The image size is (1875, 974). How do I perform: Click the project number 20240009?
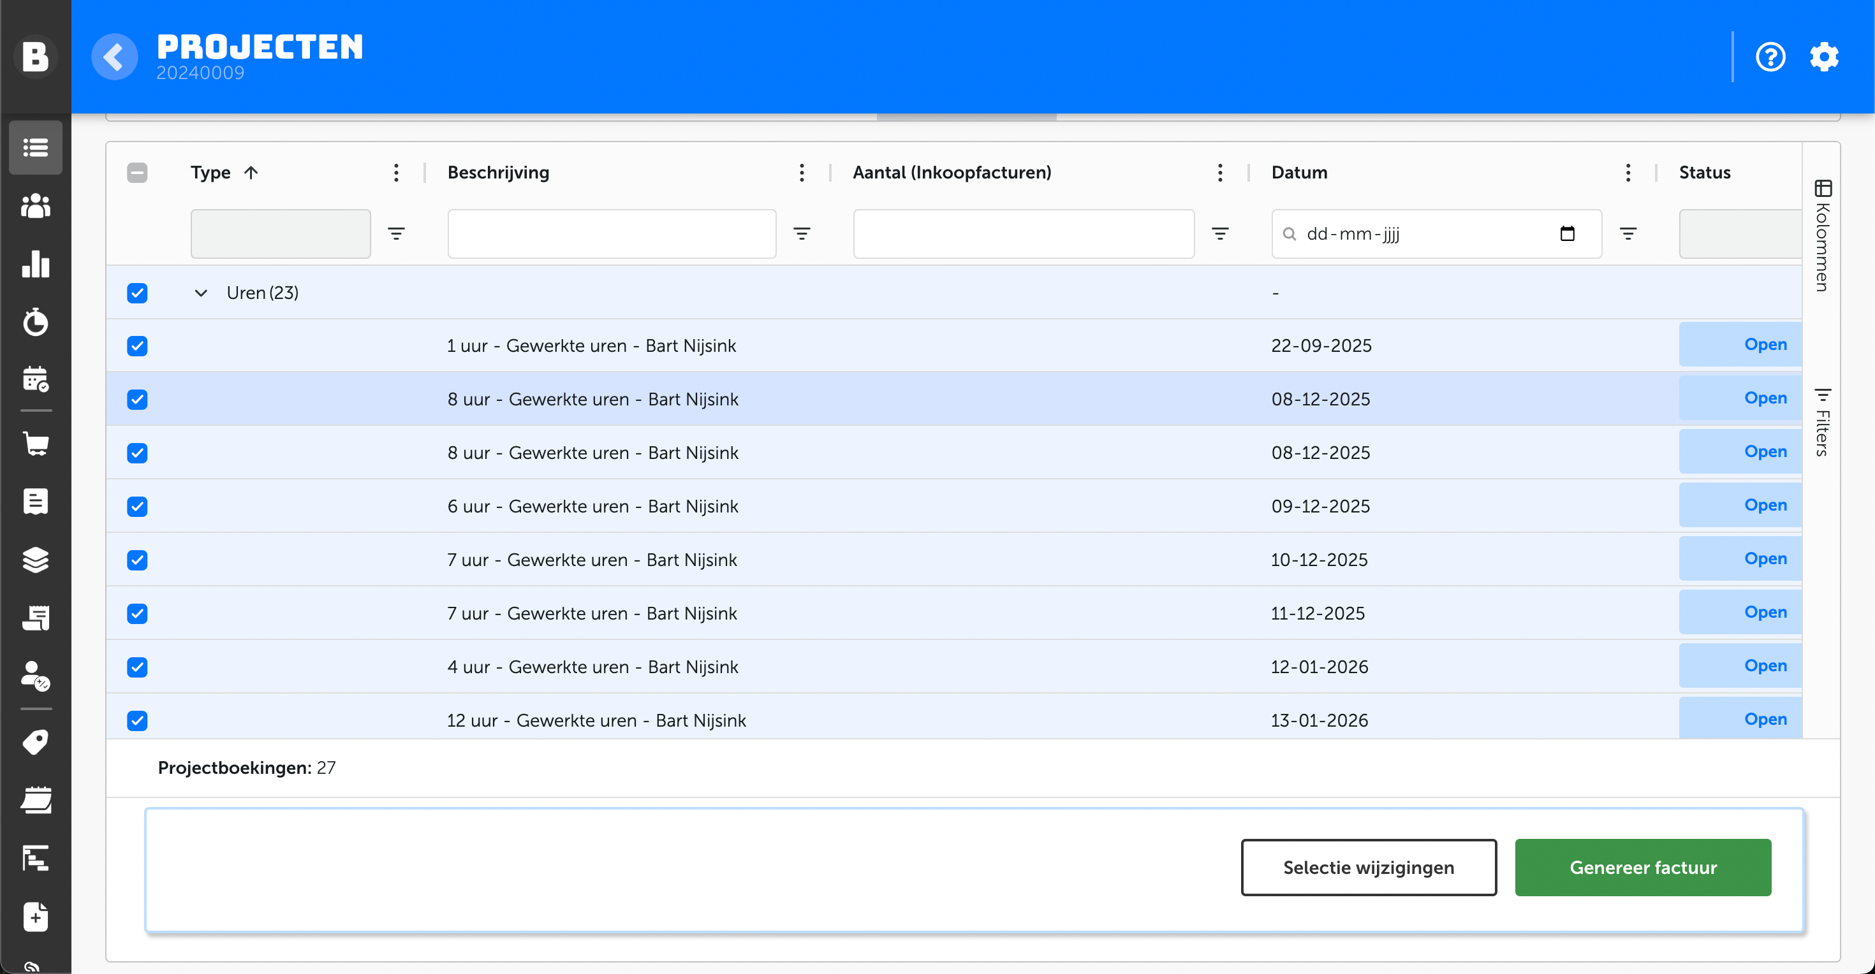(200, 73)
